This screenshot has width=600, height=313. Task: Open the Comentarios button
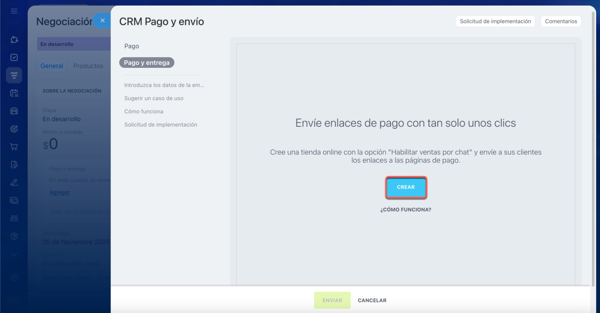(x=561, y=22)
